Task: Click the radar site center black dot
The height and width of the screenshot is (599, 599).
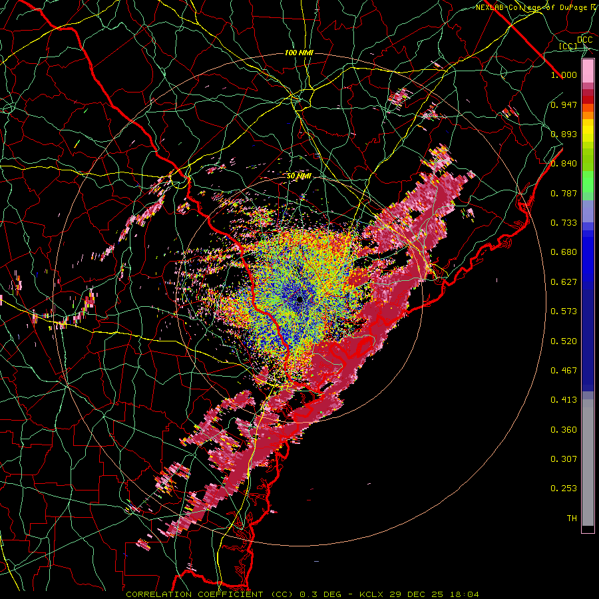Action: coord(300,300)
